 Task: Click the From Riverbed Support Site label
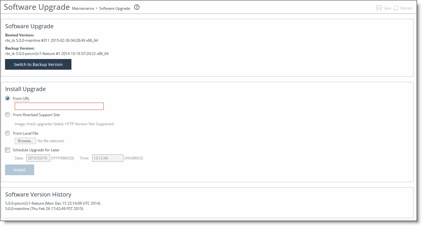pyautogui.click(x=36, y=115)
